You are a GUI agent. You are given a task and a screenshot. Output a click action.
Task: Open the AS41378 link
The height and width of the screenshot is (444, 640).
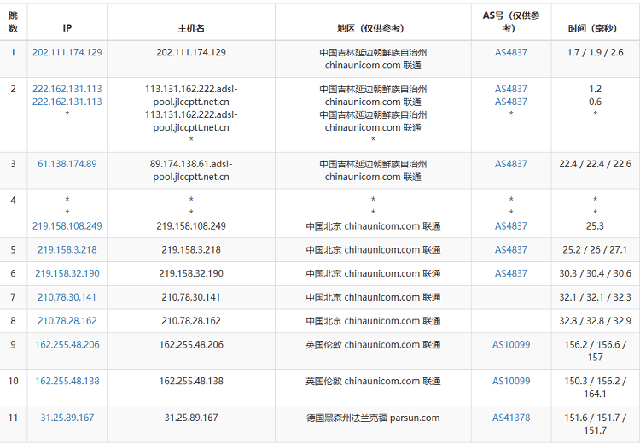pyautogui.click(x=510, y=418)
